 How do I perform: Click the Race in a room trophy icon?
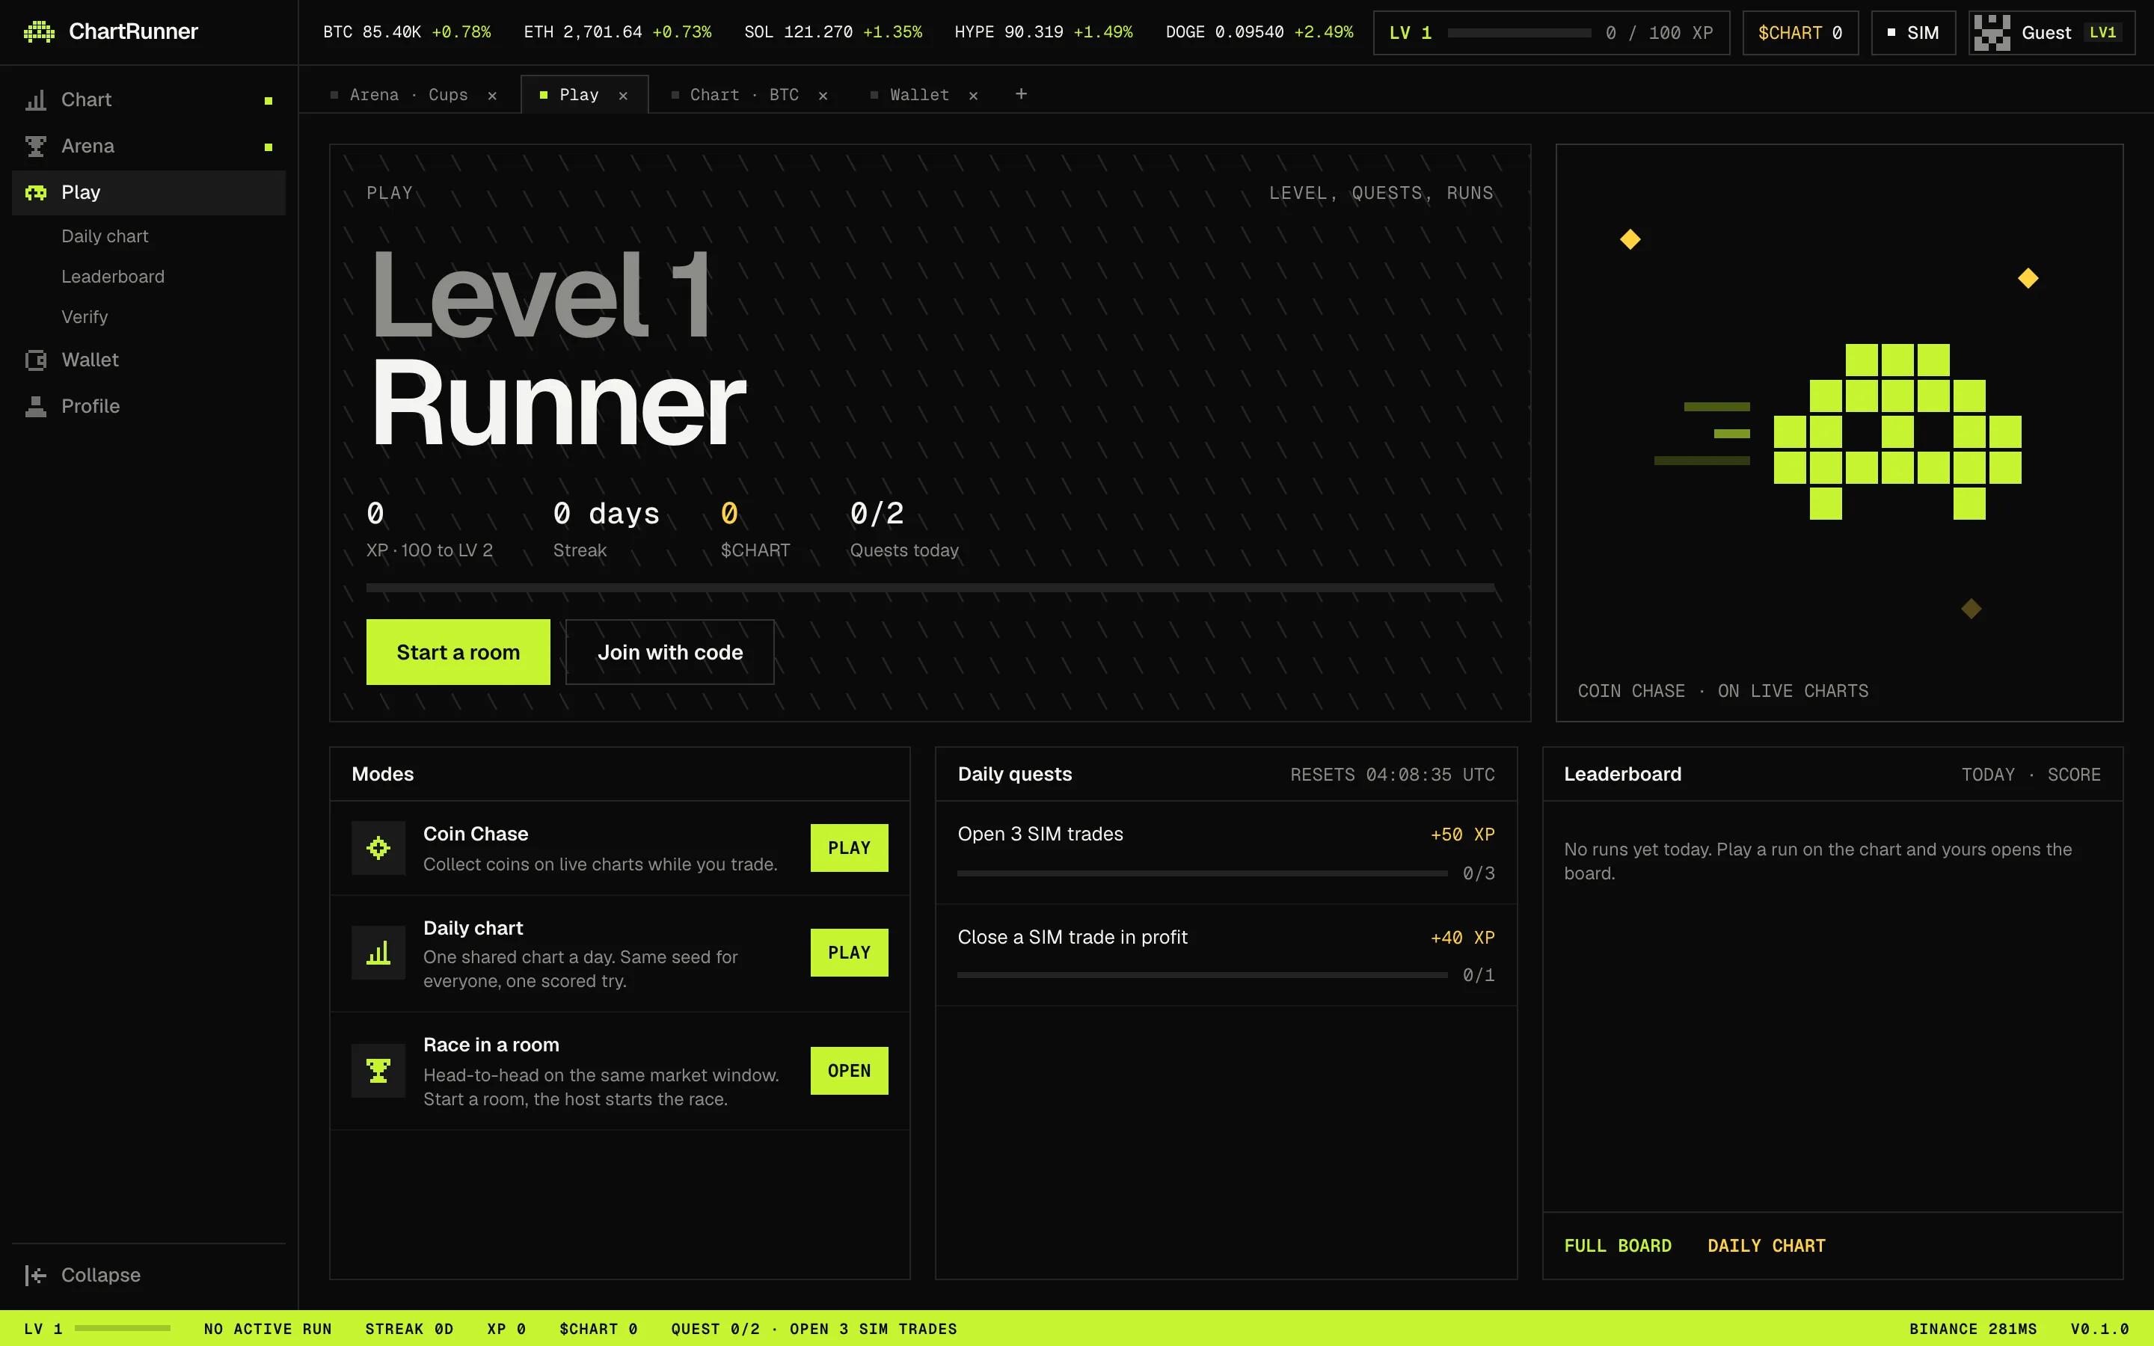tap(378, 1070)
